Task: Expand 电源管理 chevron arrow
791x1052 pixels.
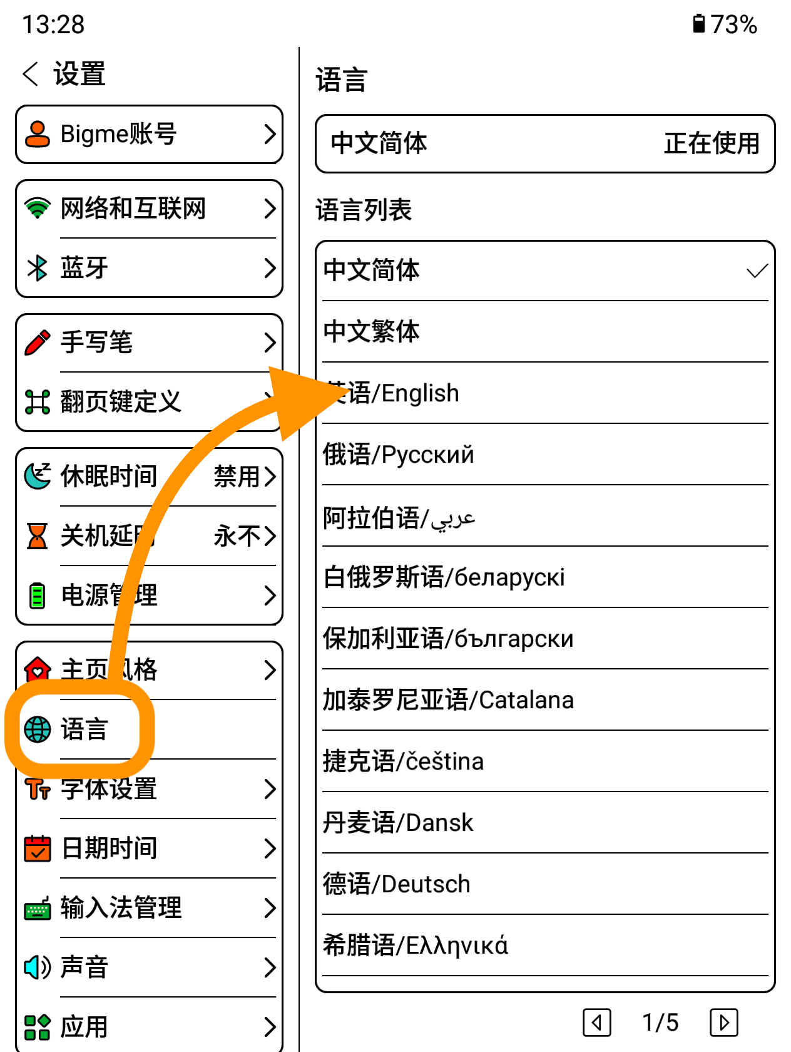Action: pos(270,596)
